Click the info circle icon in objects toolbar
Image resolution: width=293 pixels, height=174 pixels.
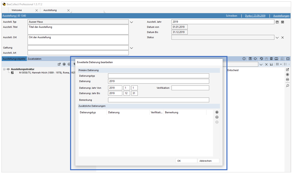[244, 59]
